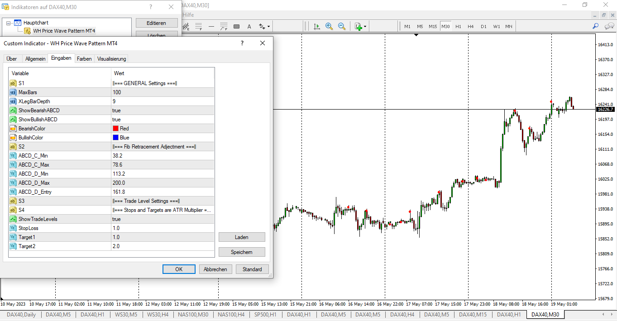Viewport: 617px width, 321px height.
Task: Click the arrows objects toolbar icon
Action: tap(262, 26)
